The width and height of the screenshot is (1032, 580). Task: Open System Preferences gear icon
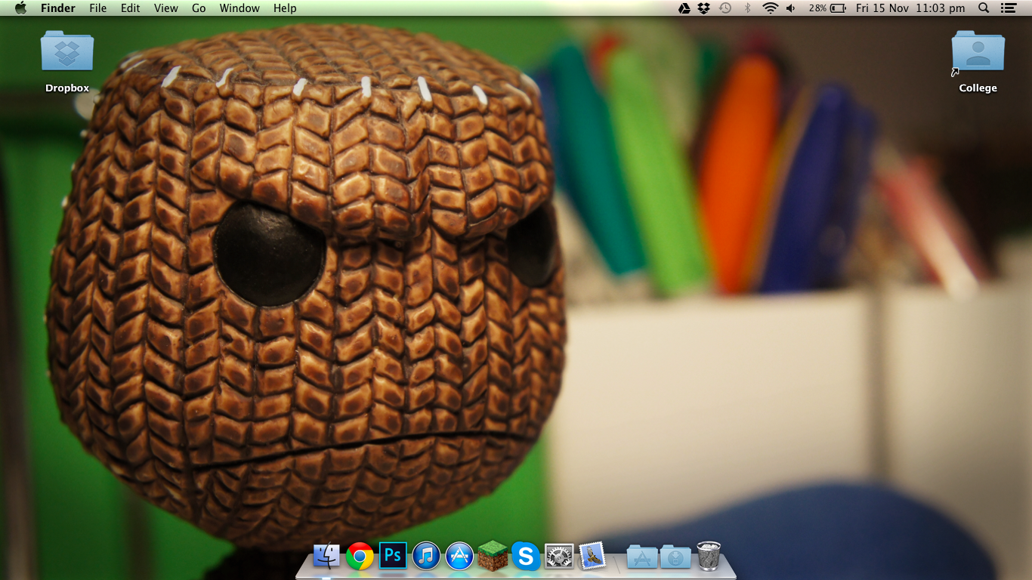[x=559, y=557]
